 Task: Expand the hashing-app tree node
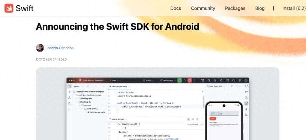[77, 98]
